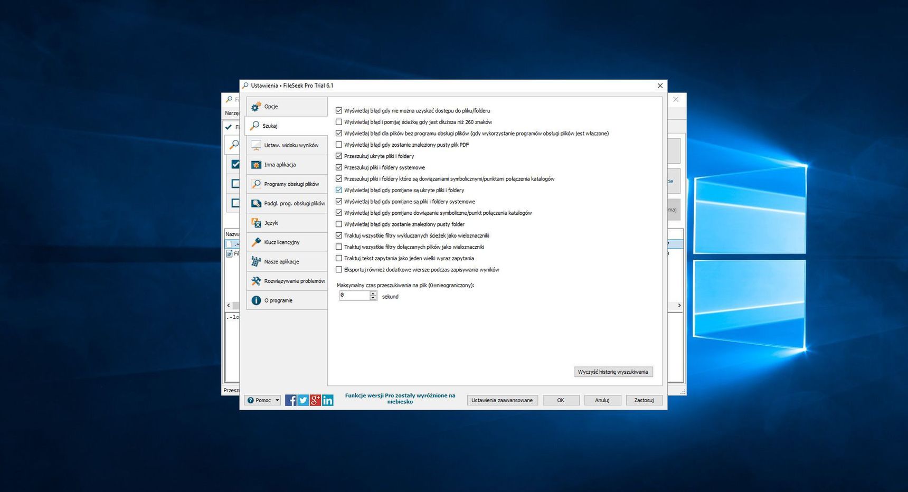Screen dimensions: 908x492
Task: Click the 'sekund' unit label
Action: click(390, 297)
